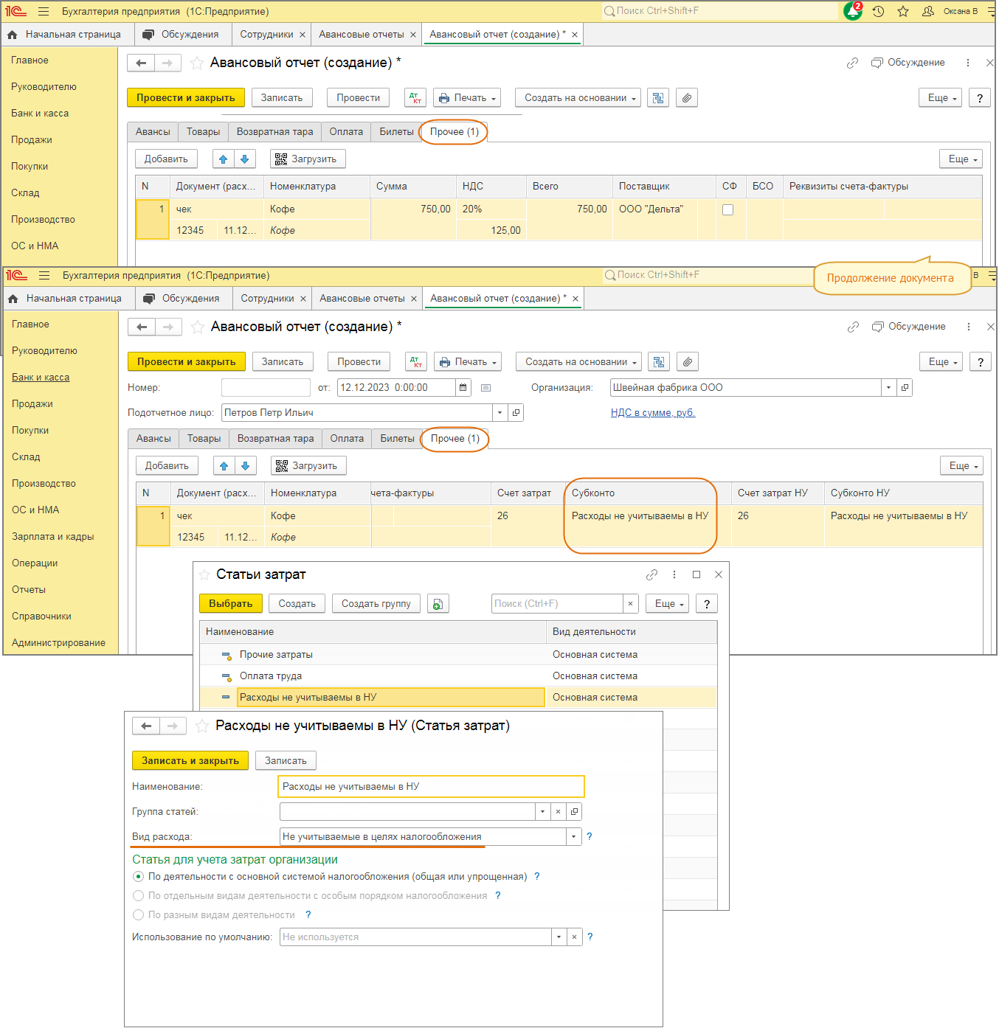
Task: Open the history icon in the upper title bar
Action: pyautogui.click(x=878, y=12)
